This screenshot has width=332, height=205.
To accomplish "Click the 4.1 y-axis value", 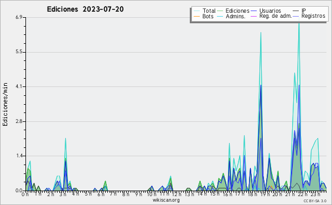I will coord(19,86).
